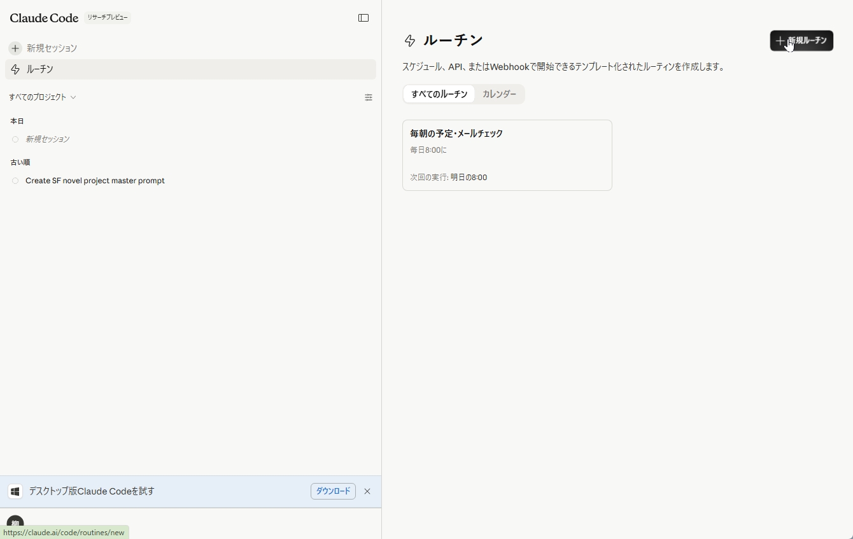Click the plus icon beside 新規セッション
The image size is (853, 539).
(15, 48)
